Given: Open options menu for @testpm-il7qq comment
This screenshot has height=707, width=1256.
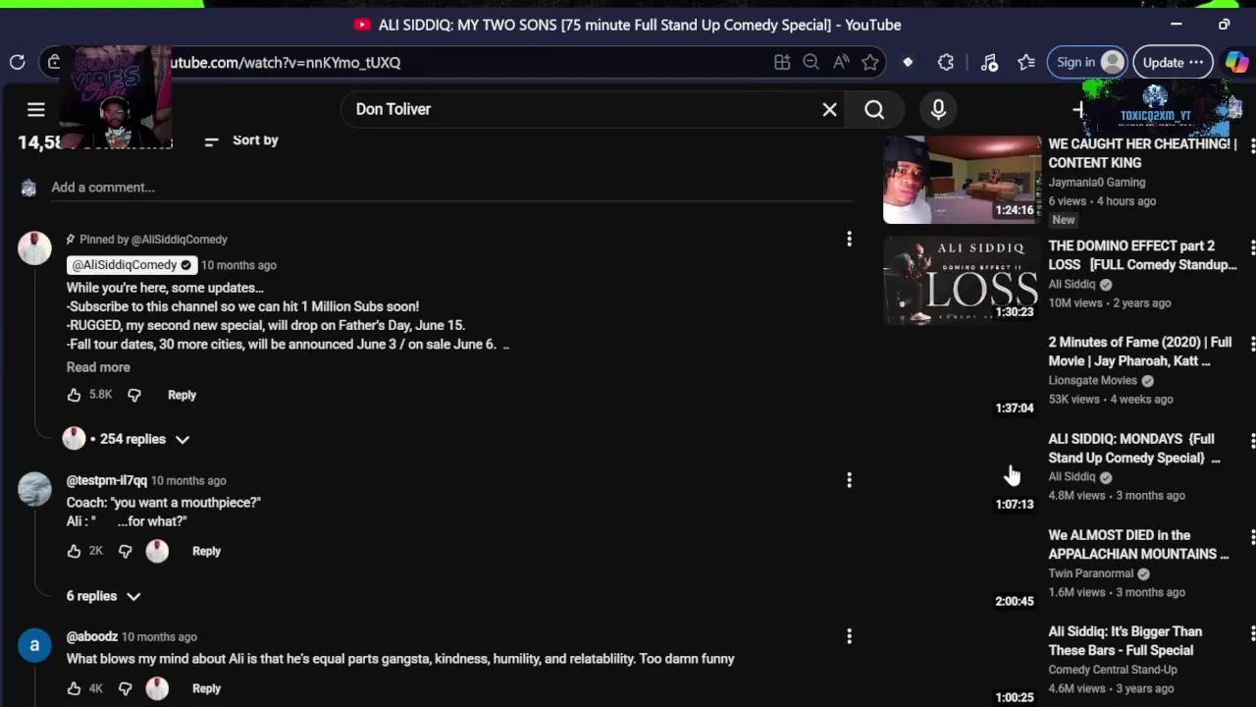Looking at the screenshot, I should (x=849, y=480).
